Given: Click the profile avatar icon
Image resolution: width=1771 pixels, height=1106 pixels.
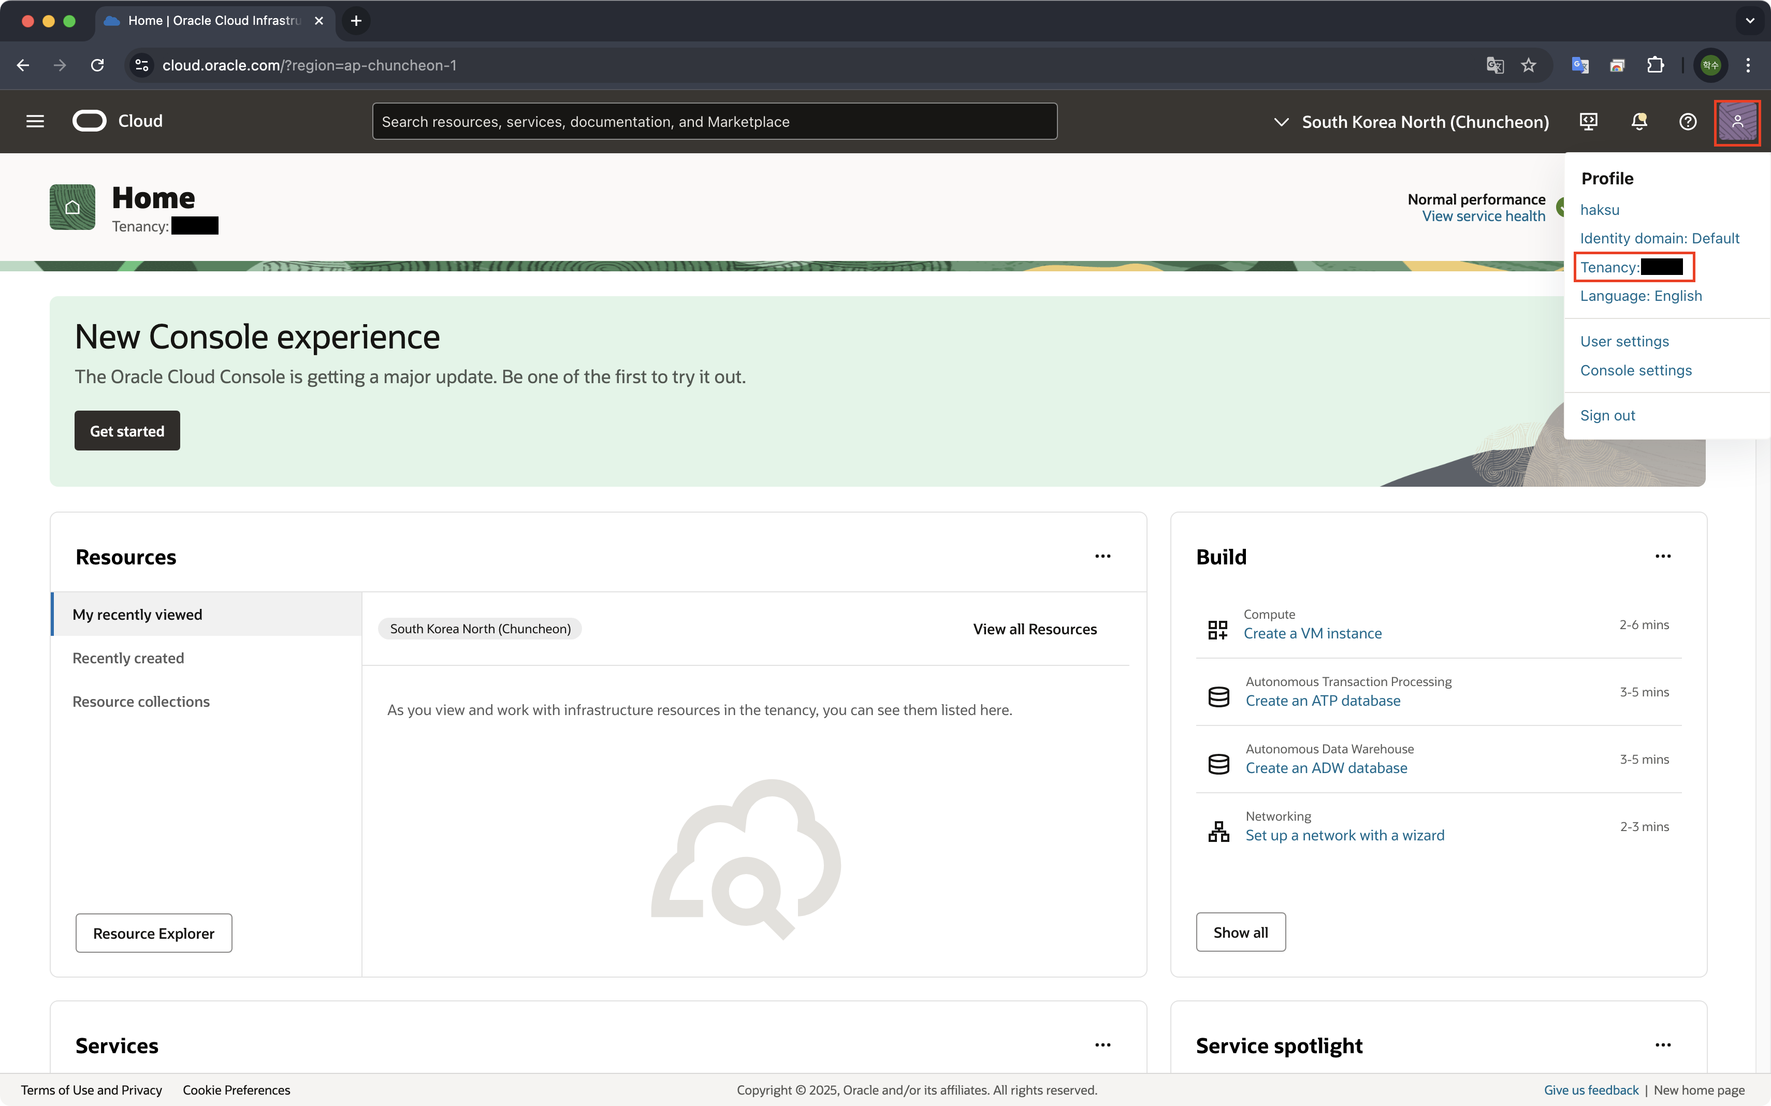Looking at the screenshot, I should [x=1737, y=122].
